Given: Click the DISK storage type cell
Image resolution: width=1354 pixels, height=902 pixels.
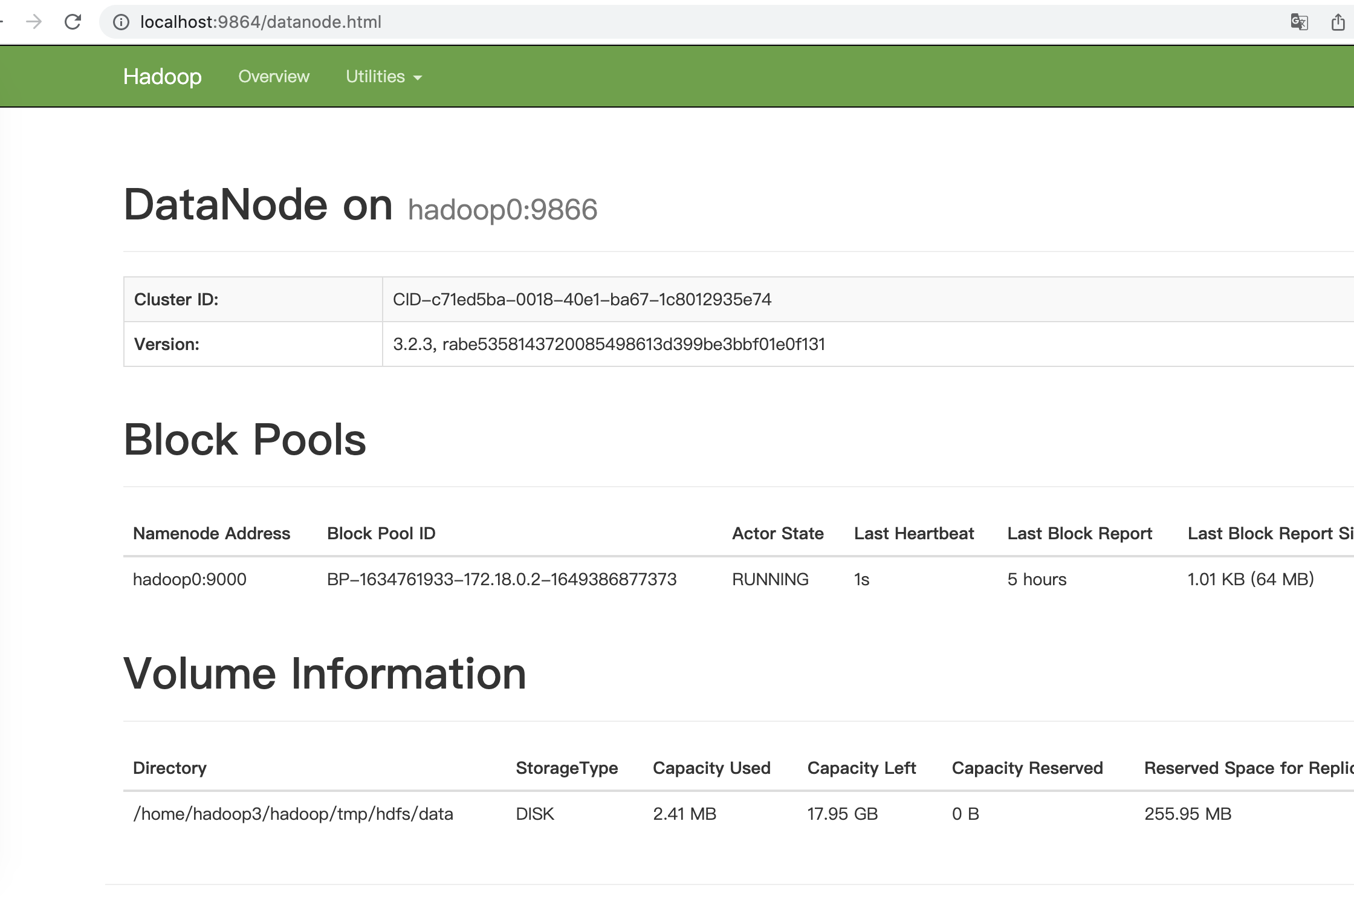Looking at the screenshot, I should click(x=534, y=814).
